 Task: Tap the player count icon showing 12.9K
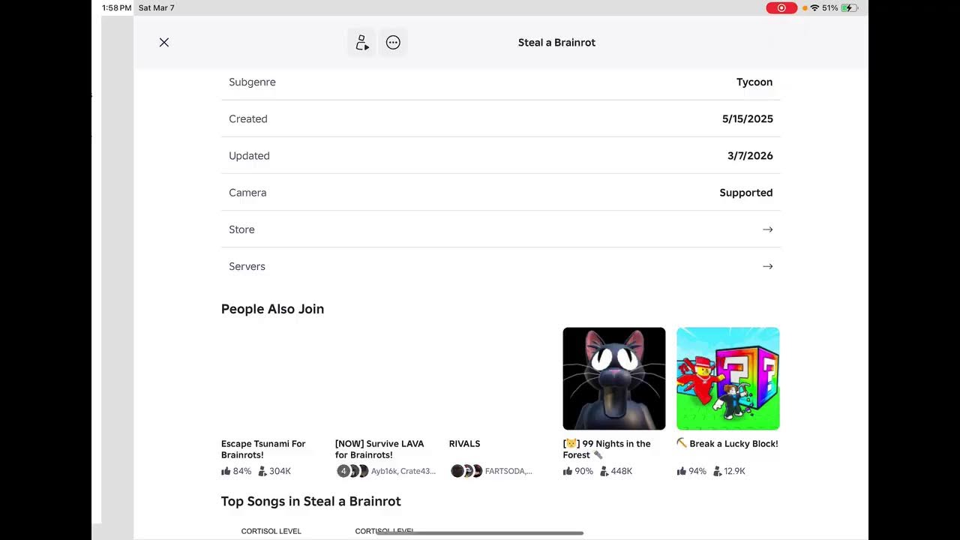pos(718,471)
